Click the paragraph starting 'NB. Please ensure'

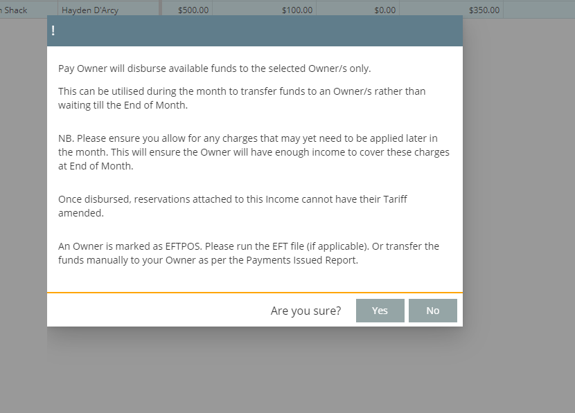point(254,152)
